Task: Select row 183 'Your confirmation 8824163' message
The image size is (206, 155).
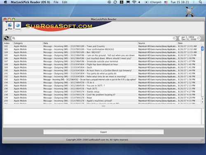Action: point(102,49)
